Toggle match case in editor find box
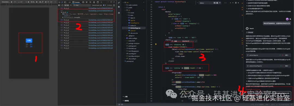The width and height of the screenshot is (294, 106). 215,3
